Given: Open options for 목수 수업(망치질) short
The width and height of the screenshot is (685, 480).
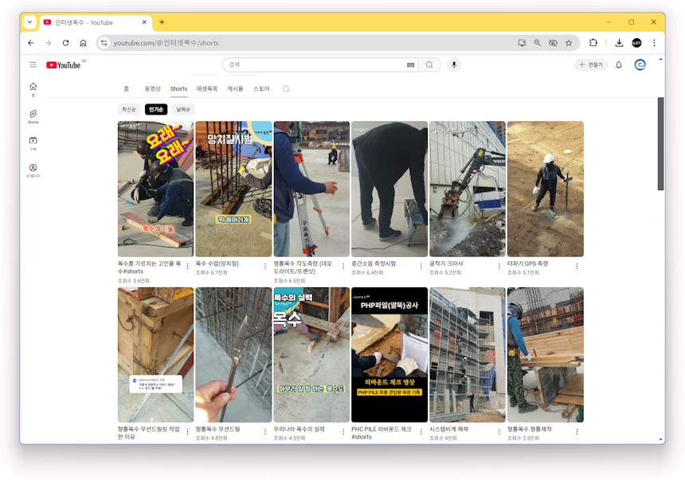Looking at the screenshot, I should (x=265, y=266).
